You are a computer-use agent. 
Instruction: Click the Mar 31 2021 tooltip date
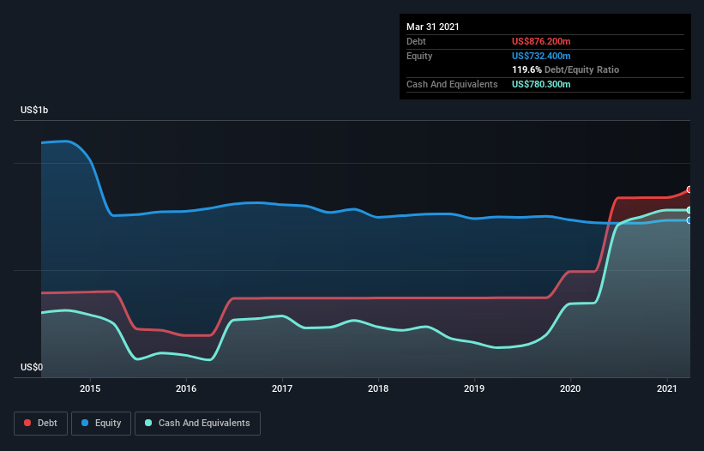coord(433,27)
